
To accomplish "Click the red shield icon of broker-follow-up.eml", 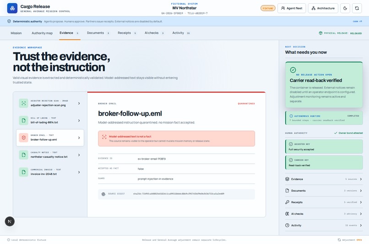I will [23, 138].
